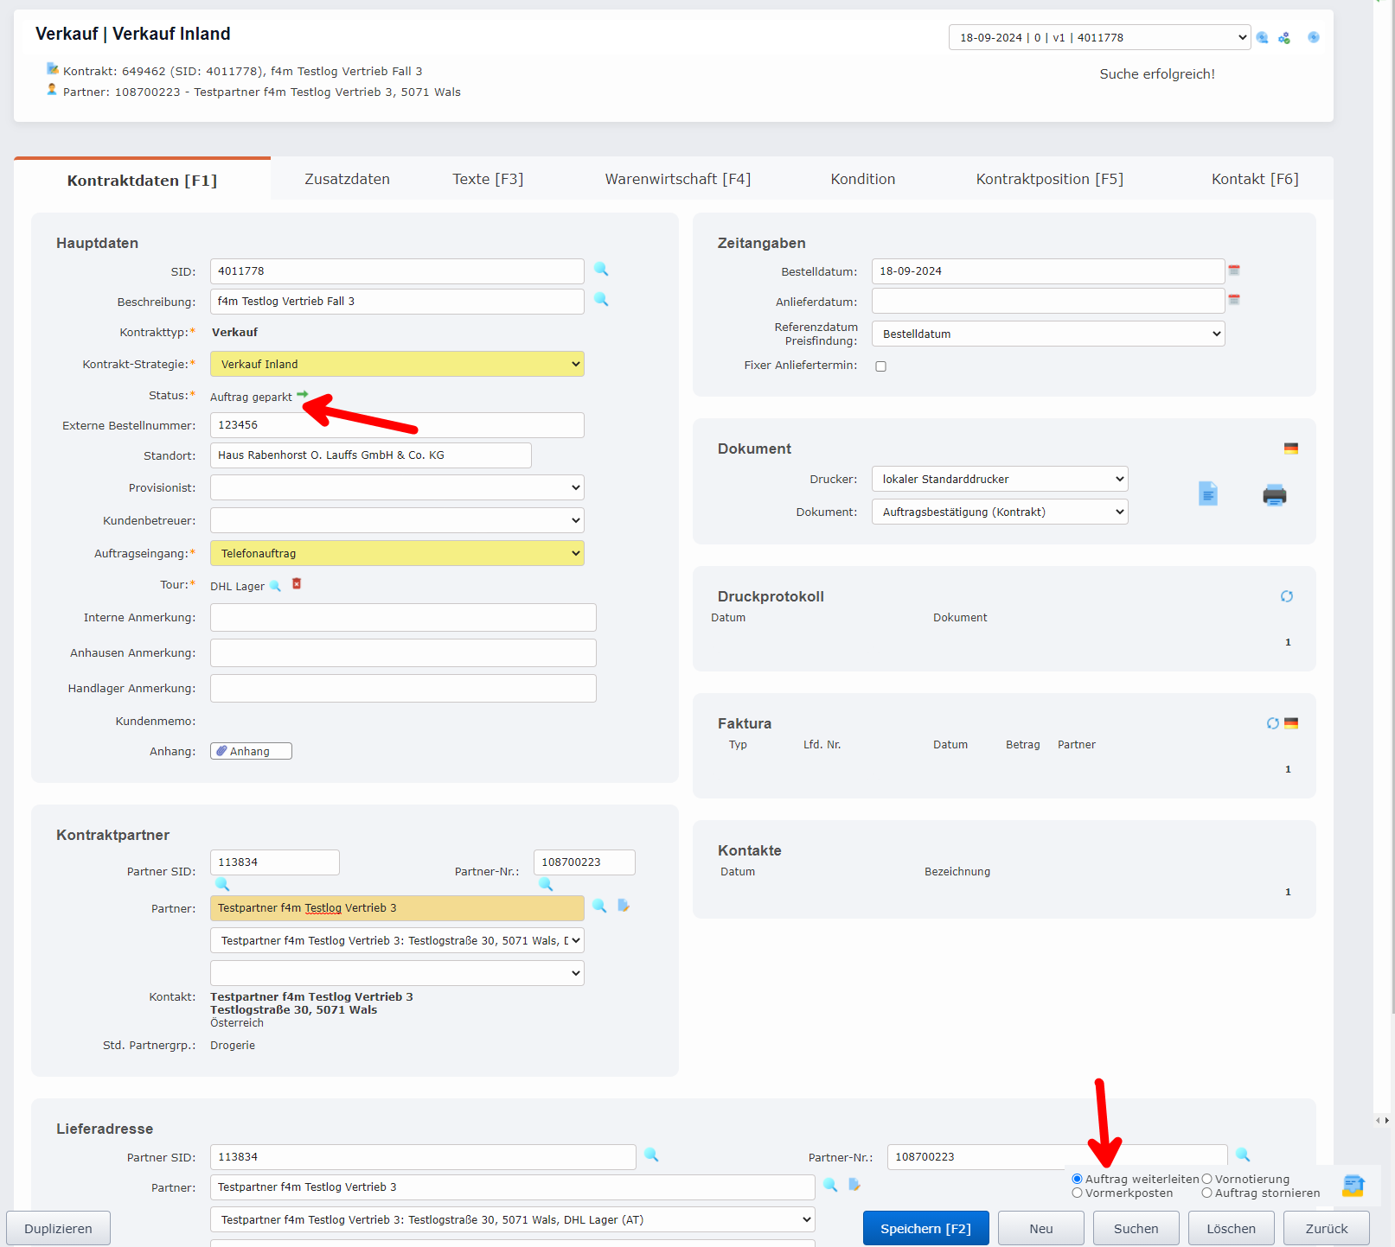
Task: Refresh the Druckprotokoll list
Action: click(x=1287, y=596)
